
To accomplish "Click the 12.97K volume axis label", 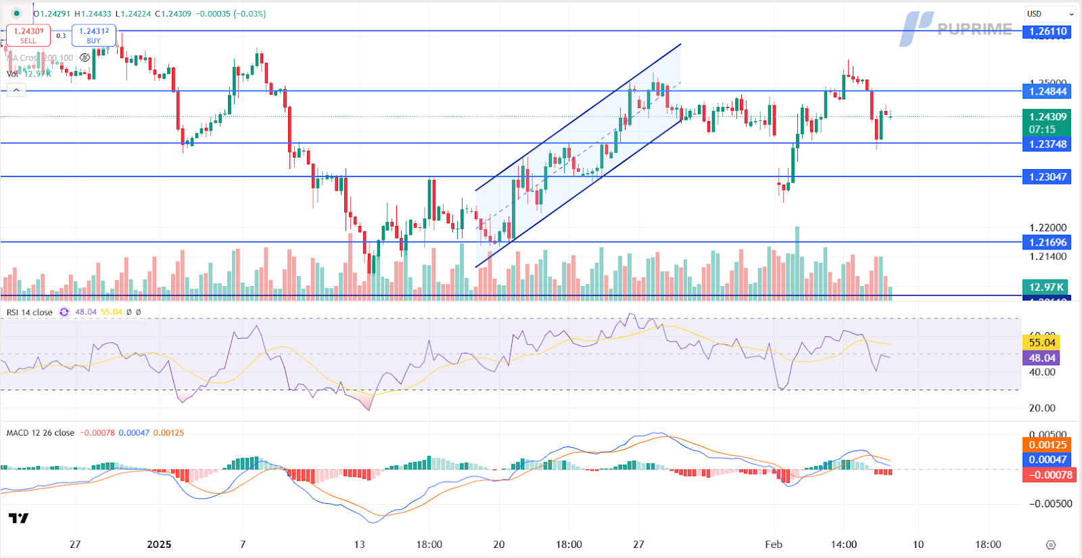I will (x=1046, y=287).
